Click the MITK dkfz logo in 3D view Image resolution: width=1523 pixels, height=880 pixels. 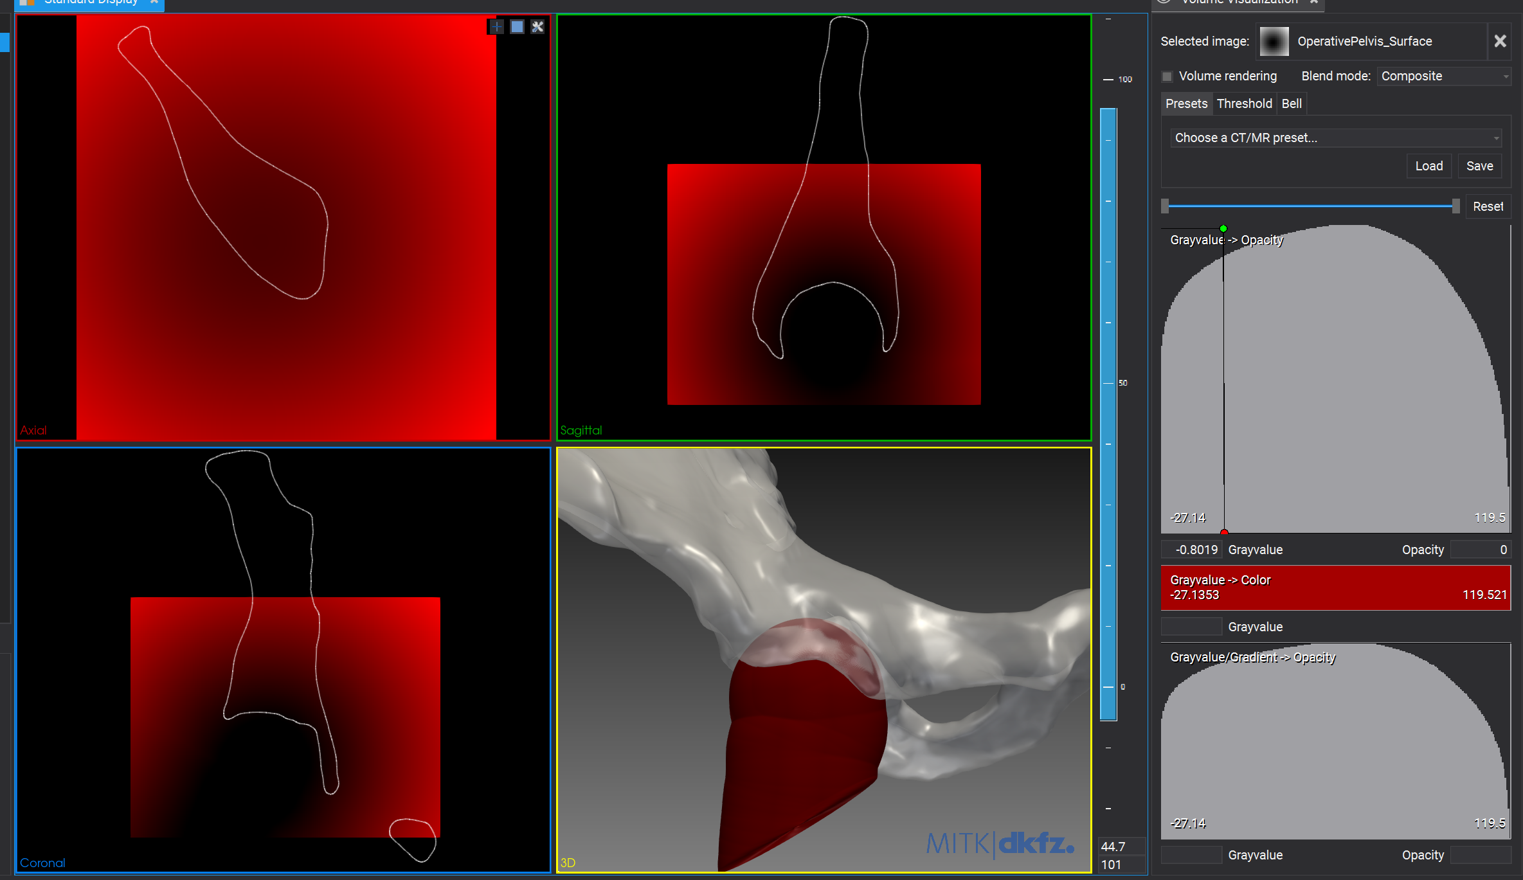pos(1000,843)
